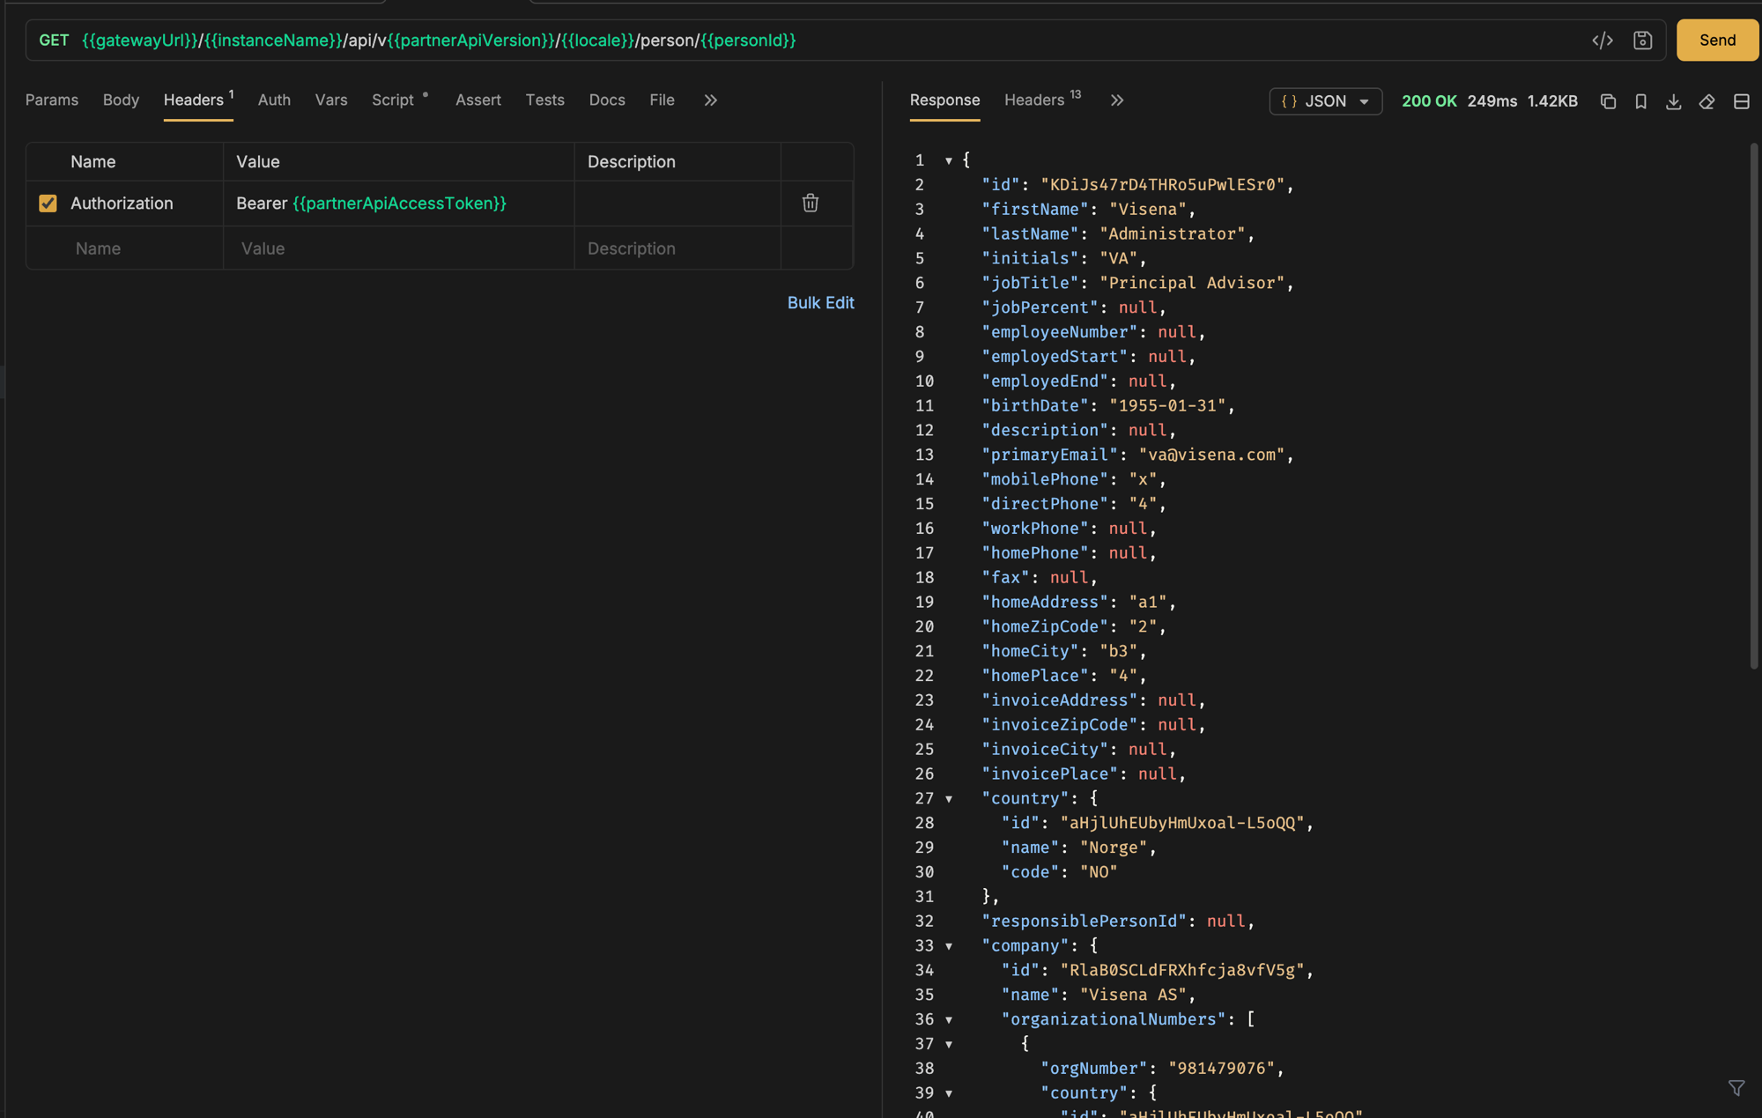
Task: Collapse the company object on line 33
Action: (949, 946)
